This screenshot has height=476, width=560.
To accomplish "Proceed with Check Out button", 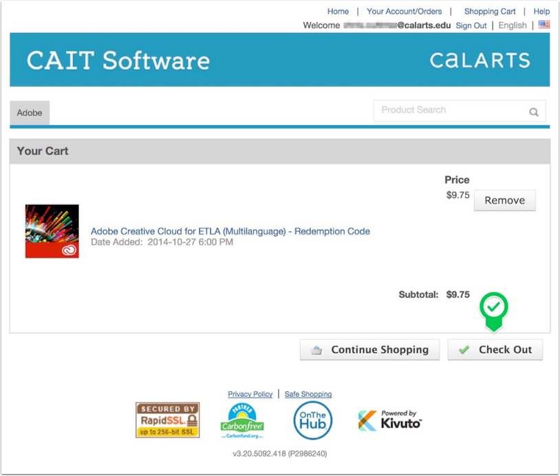I will pos(495,349).
